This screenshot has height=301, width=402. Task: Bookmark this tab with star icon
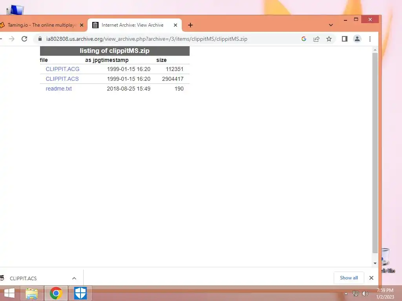click(x=329, y=39)
